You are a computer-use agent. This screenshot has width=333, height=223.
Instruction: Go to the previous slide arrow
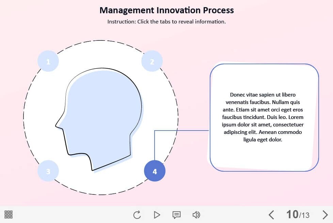point(271,215)
